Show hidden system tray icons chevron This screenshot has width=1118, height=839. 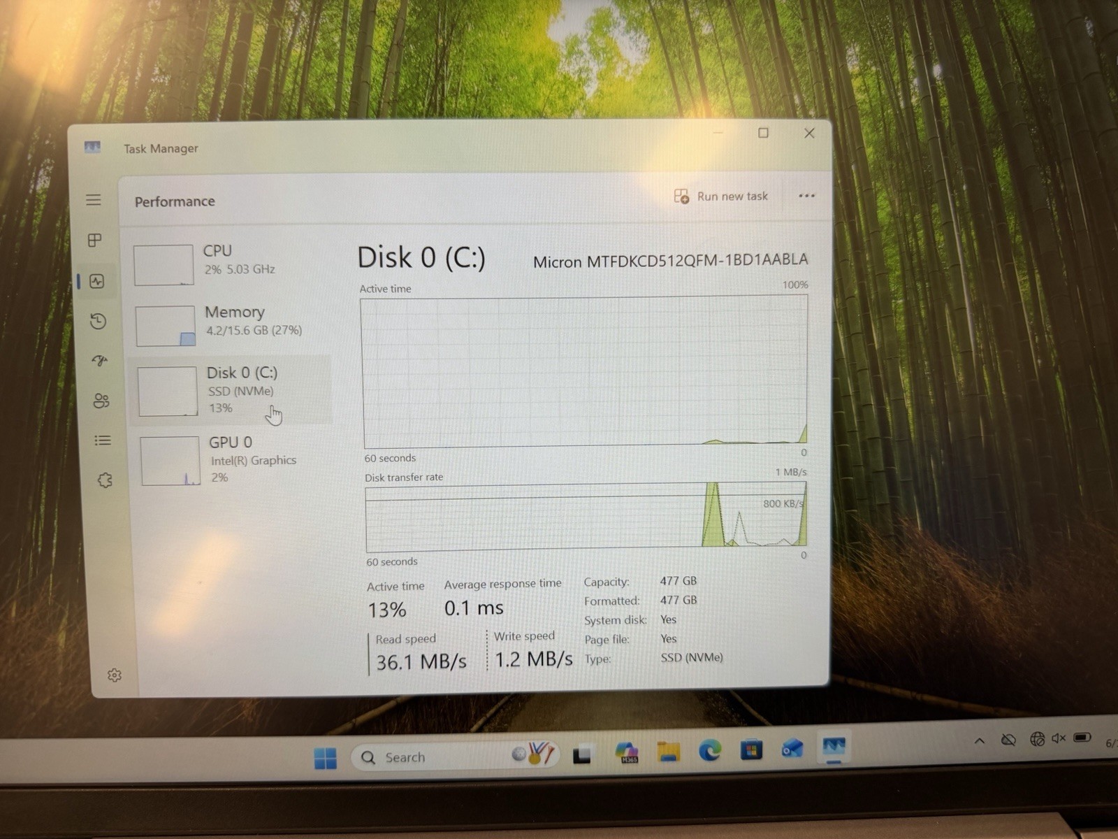click(980, 740)
